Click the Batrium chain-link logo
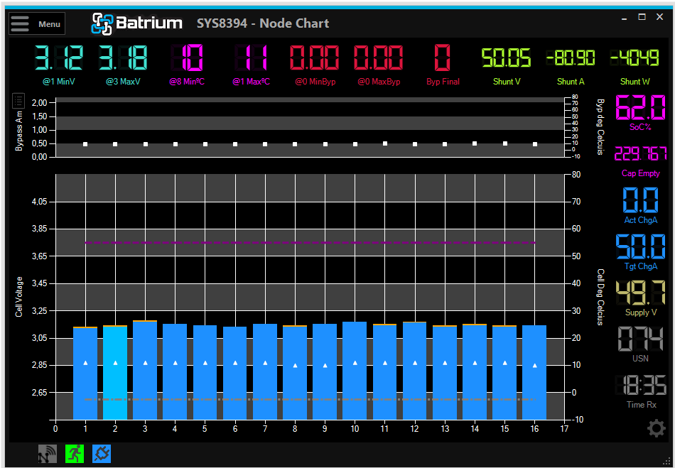This screenshot has width=675, height=468. [x=102, y=24]
